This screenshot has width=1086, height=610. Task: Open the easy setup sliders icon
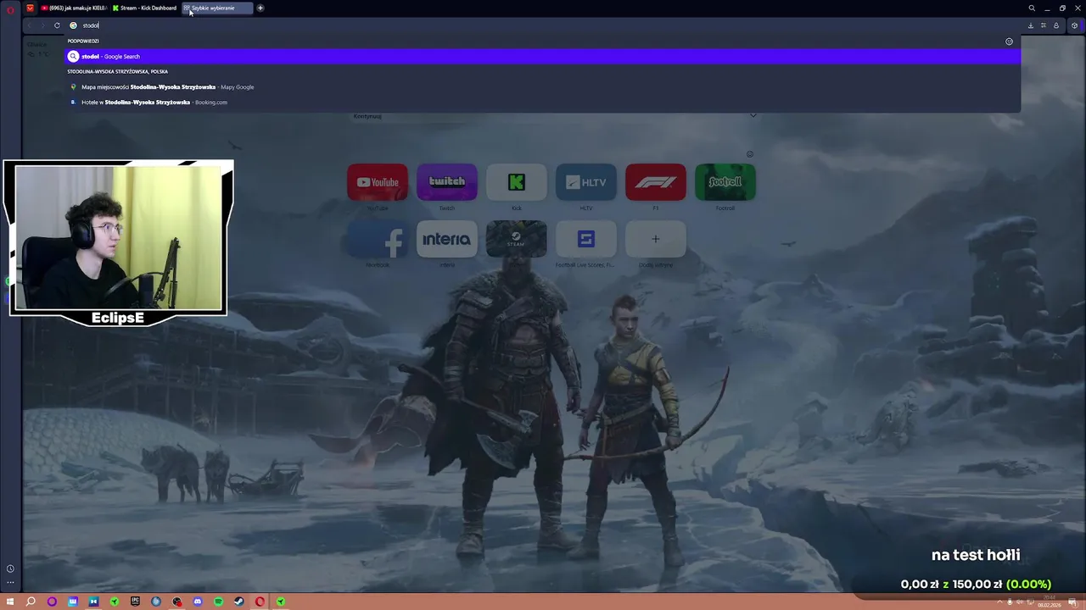click(x=1044, y=25)
